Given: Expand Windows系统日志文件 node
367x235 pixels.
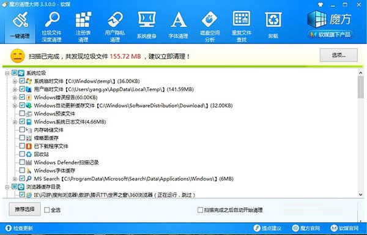Looking at the screenshot, I should click(15, 122).
